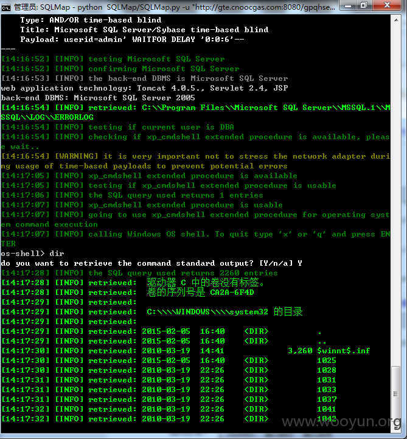Viewport: 407px width, 439px height.
Task: Click the directory entry 1028
Action: pos(327,370)
